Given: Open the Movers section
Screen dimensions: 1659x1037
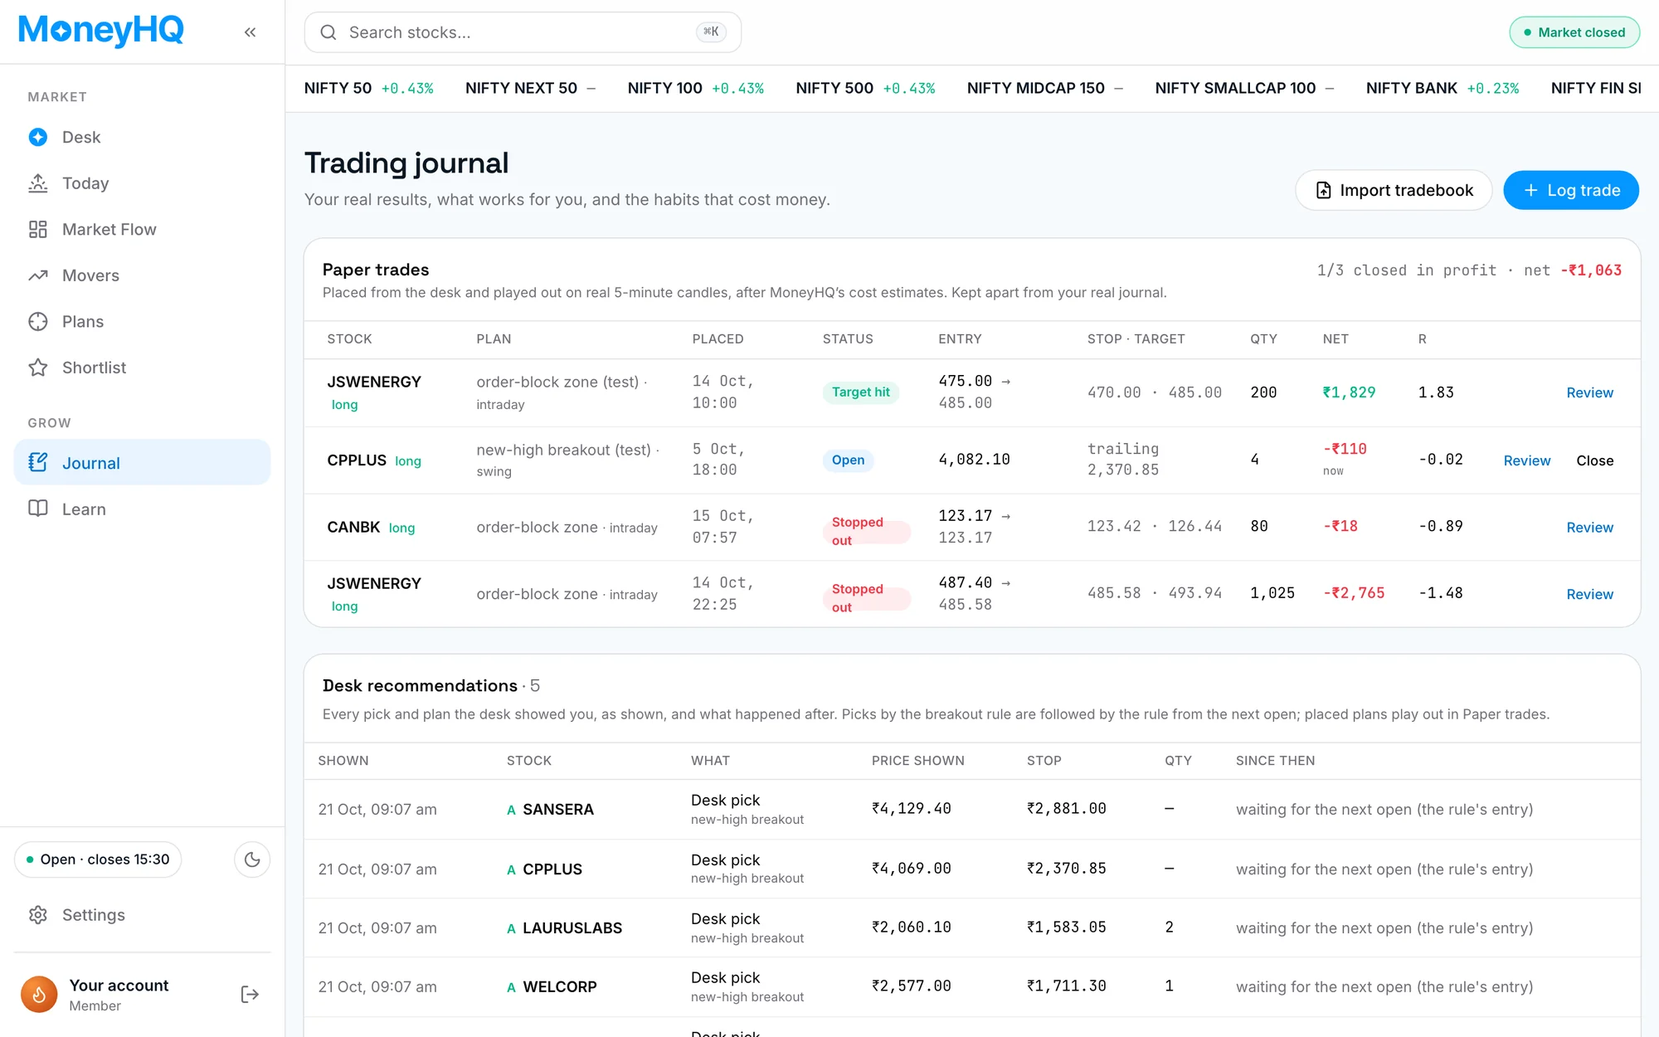Looking at the screenshot, I should pyautogui.click(x=143, y=275).
